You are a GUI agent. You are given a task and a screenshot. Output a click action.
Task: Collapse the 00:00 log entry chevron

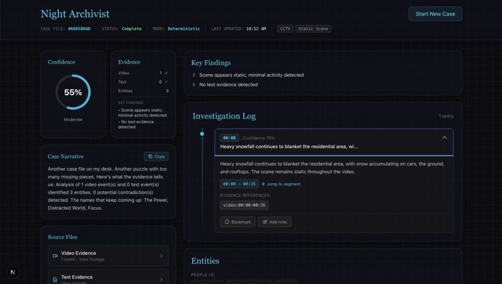click(x=444, y=138)
